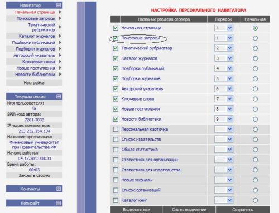The height and width of the screenshot is (213, 279).
Task: Click the IP address 213.232.254.134
Action: (x=35, y=131)
